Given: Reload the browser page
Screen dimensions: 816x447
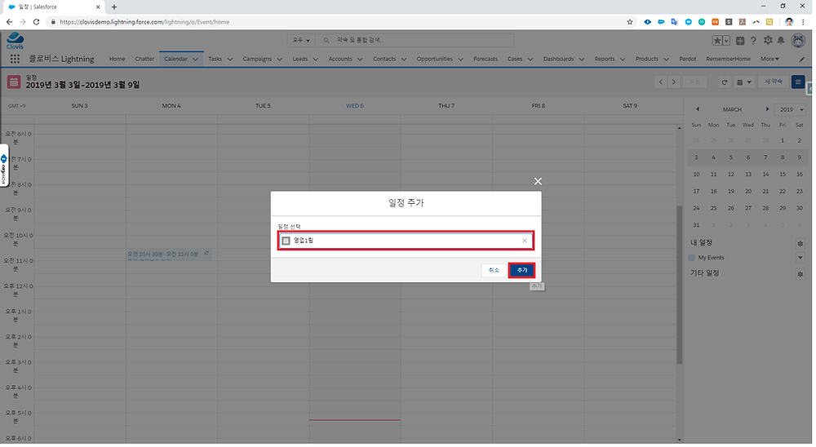Looking at the screenshot, I should [37, 22].
